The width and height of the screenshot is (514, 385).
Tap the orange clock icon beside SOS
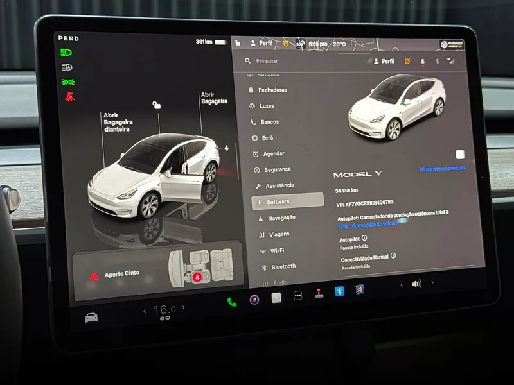click(x=286, y=44)
